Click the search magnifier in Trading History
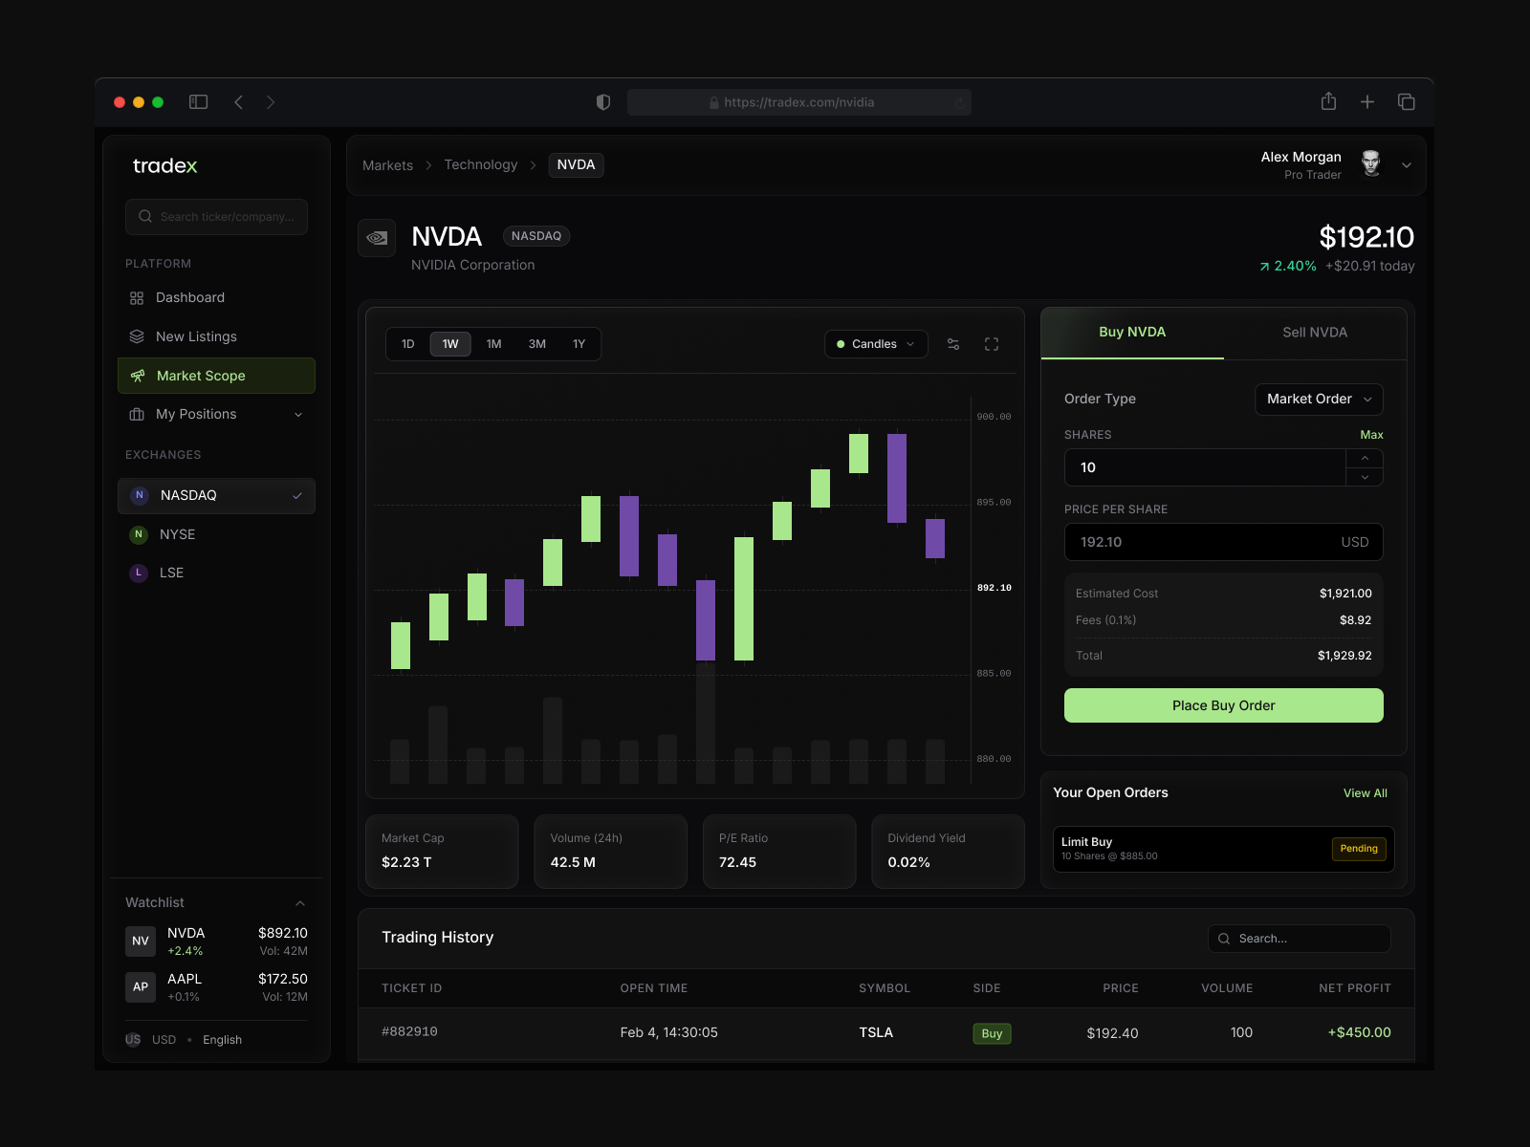The image size is (1530, 1147). [1224, 939]
